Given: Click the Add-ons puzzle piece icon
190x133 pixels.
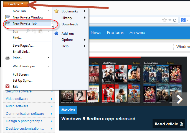Looking at the screenshot, I should [57, 34].
